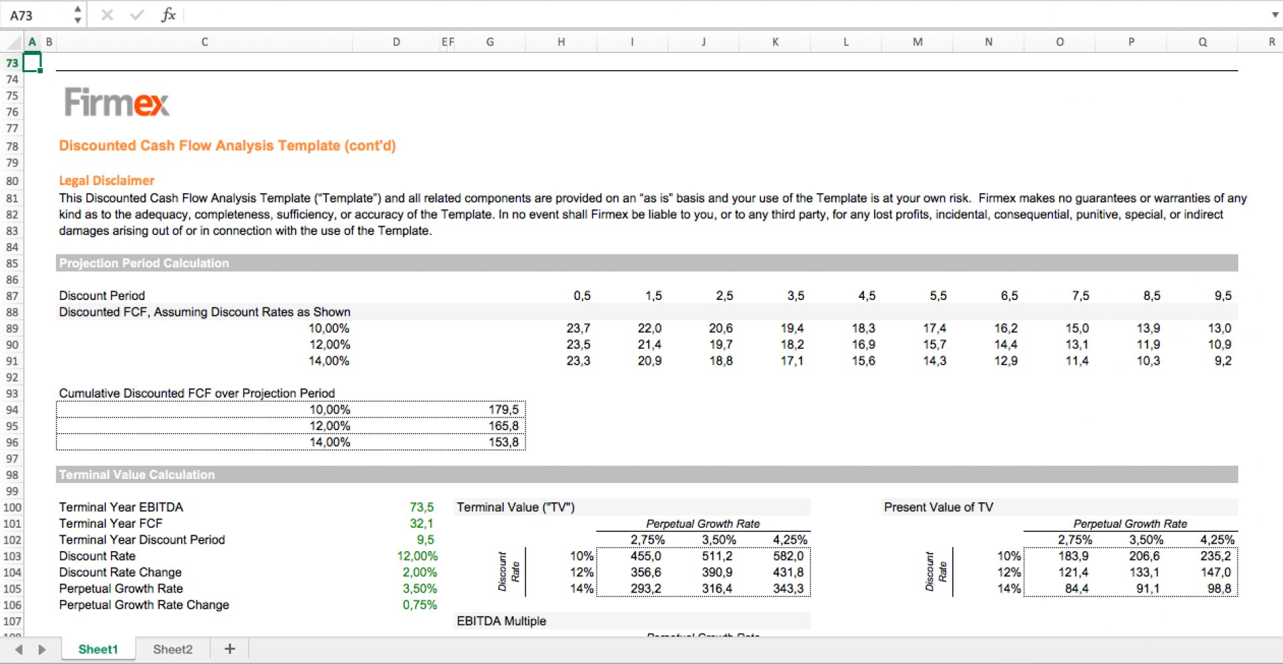Click the 'EBITDA Multiple' label
The image size is (1283, 664).
(x=501, y=621)
